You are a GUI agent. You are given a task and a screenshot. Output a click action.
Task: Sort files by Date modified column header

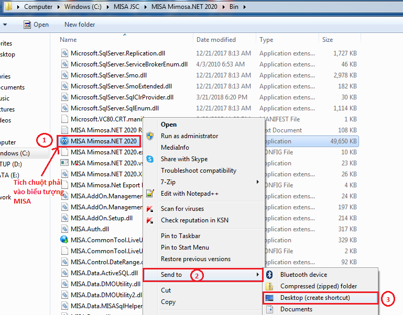[216, 40]
